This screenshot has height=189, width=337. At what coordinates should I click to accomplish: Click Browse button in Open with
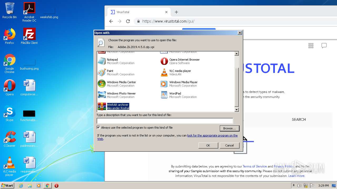(x=229, y=128)
